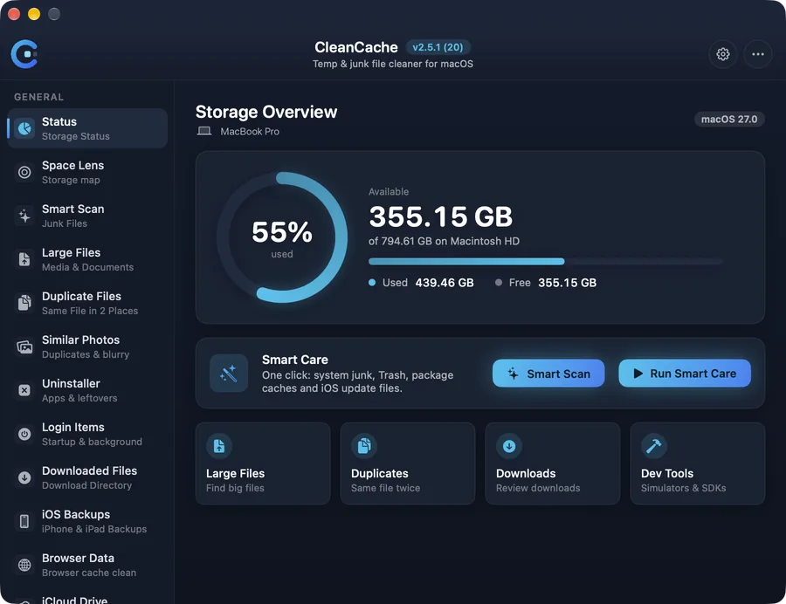Open Downloaded Files Download Directory
This screenshot has height=604, width=786.
pyautogui.click(x=87, y=477)
